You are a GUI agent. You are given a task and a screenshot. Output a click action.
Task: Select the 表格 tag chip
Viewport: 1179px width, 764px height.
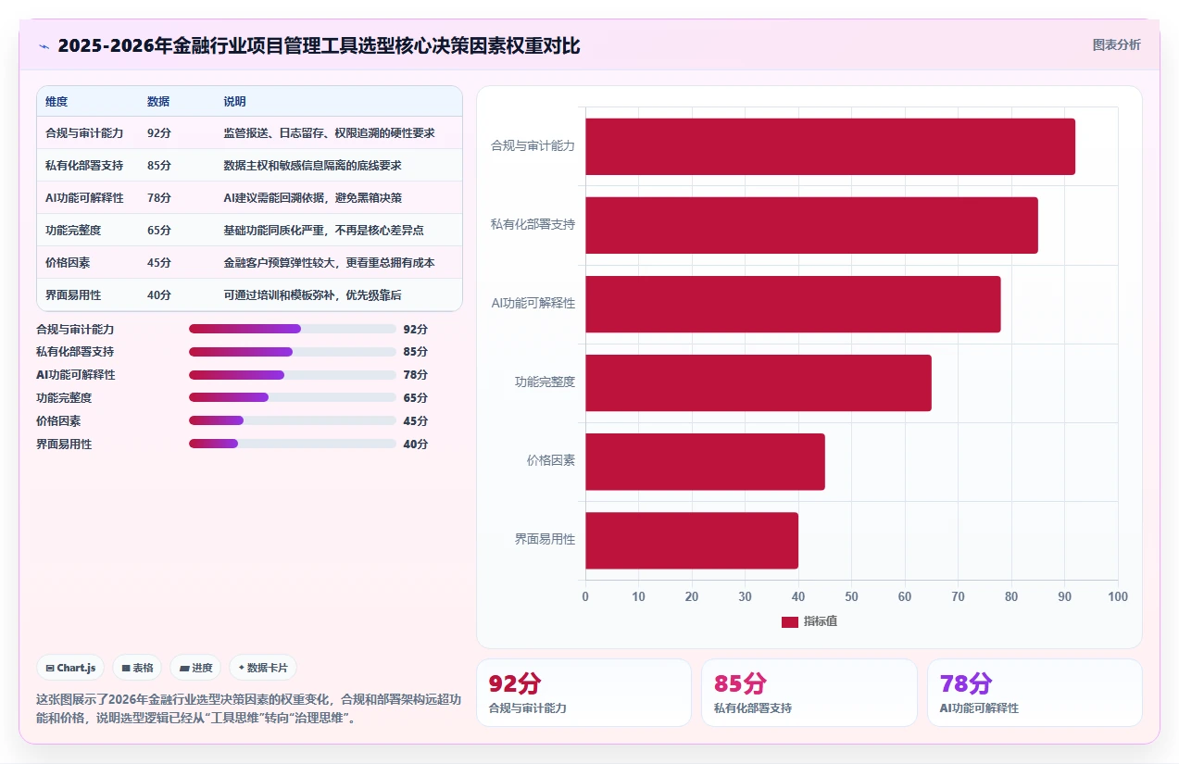click(137, 668)
